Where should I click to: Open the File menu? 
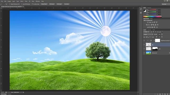point(2,1)
